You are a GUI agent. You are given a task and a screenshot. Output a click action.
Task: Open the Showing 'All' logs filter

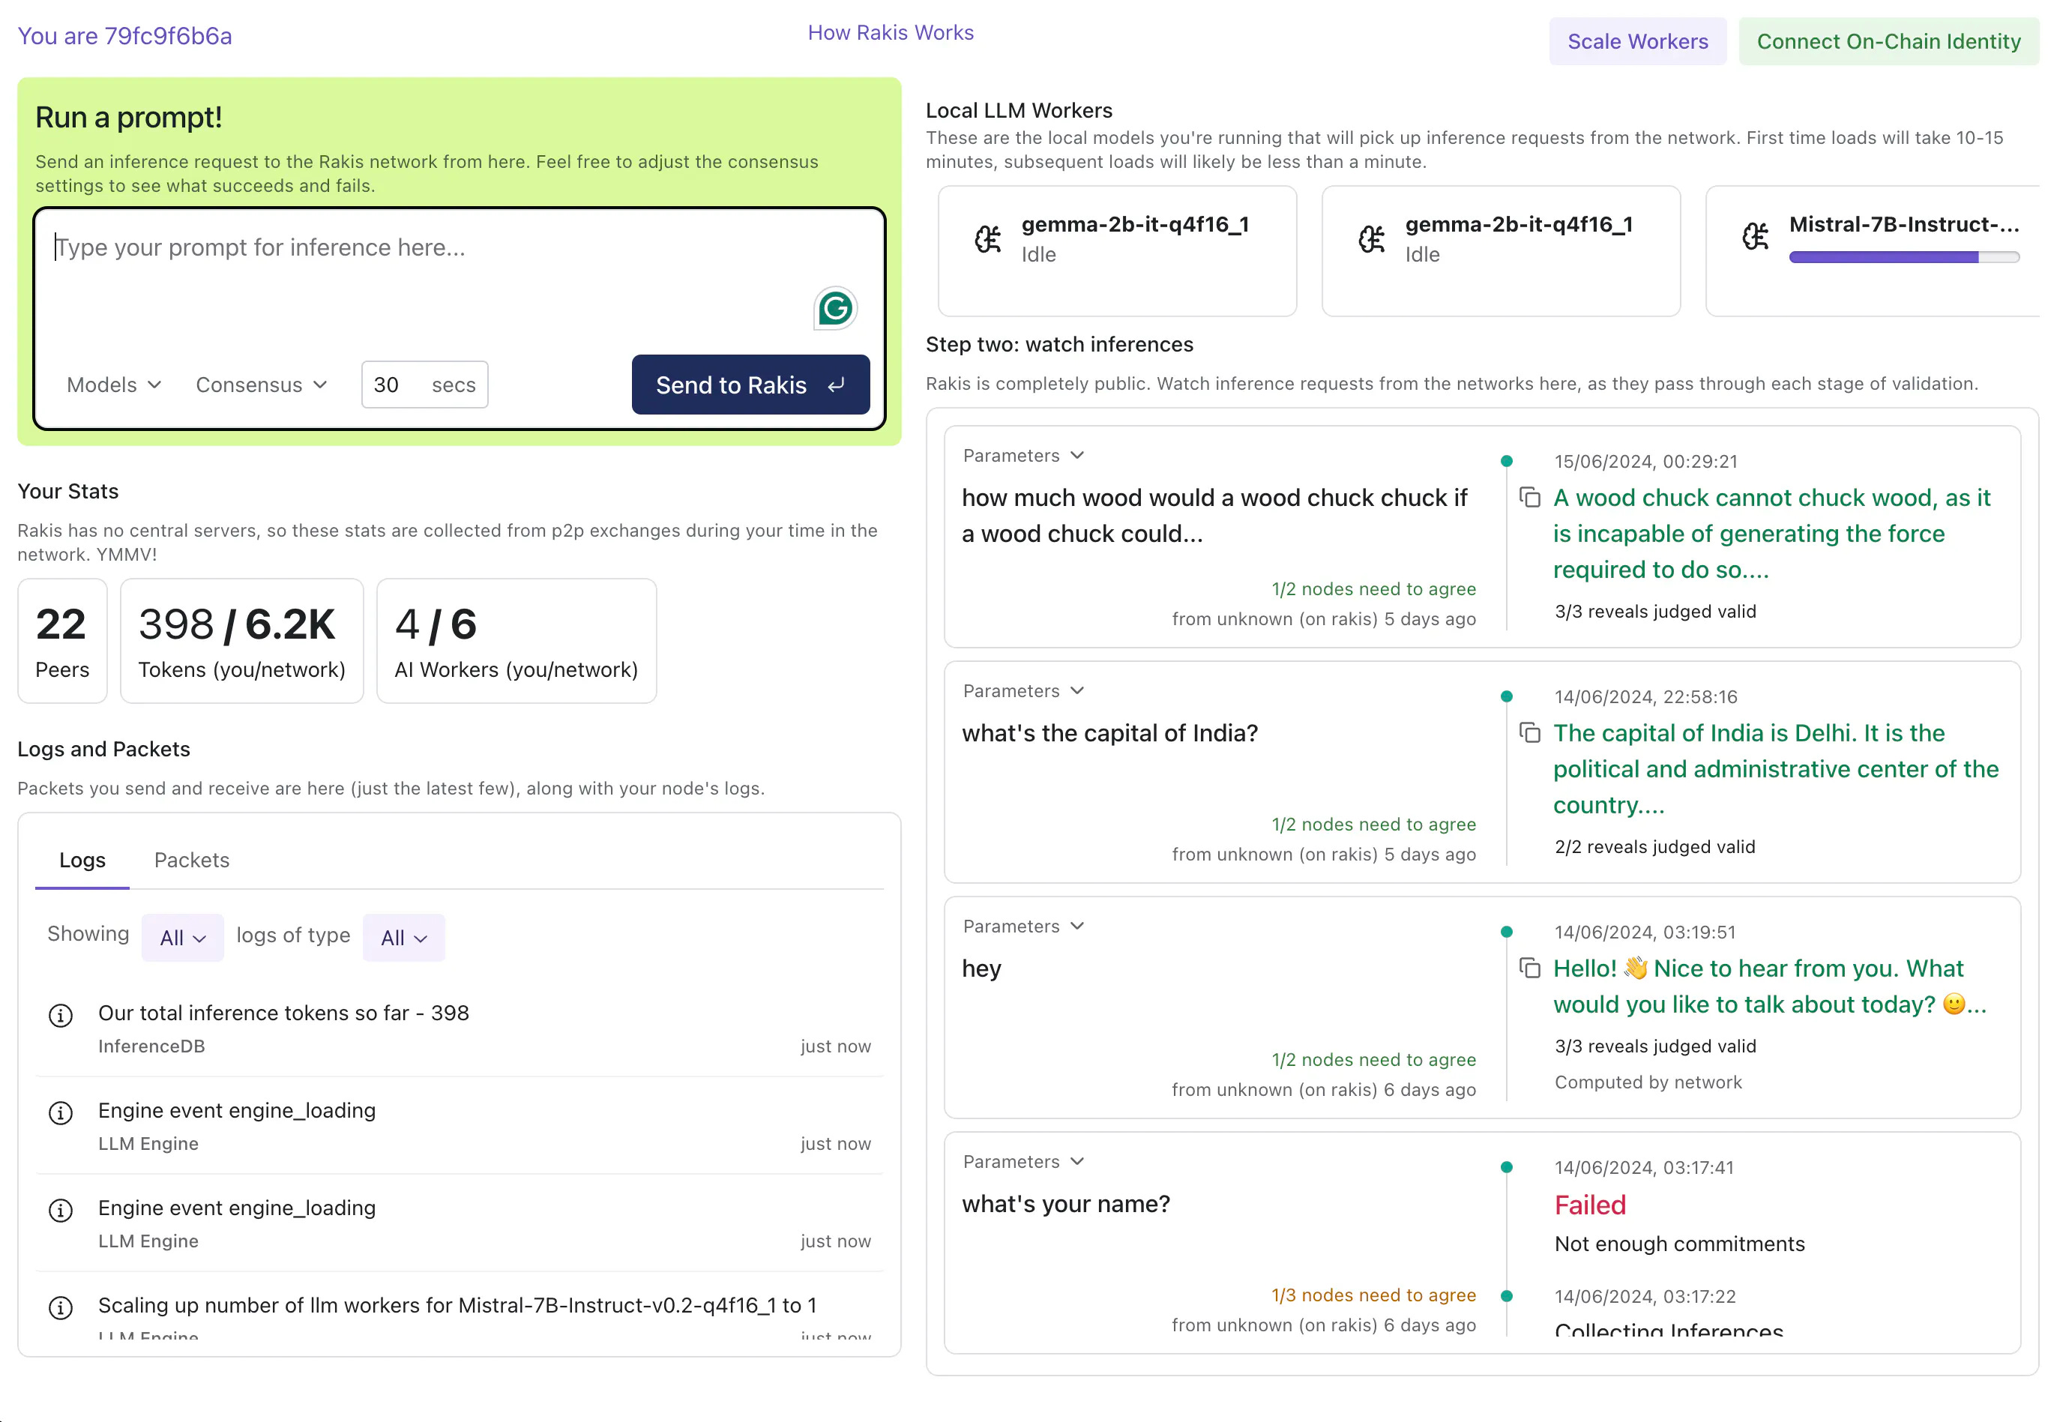tap(183, 937)
